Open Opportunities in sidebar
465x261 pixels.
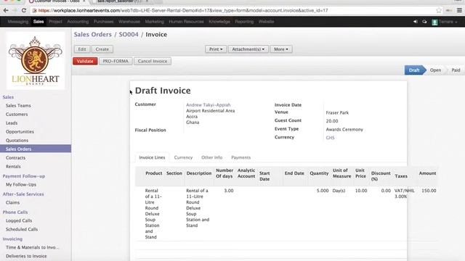[20, 132]
